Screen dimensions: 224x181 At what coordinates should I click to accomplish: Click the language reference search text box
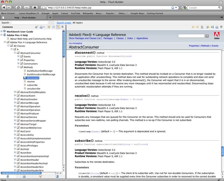click(x=191, y=36)
